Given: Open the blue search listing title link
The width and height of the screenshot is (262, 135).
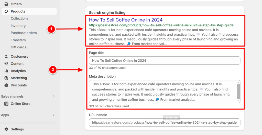Looking at the screenshot, I should (126, 20).
